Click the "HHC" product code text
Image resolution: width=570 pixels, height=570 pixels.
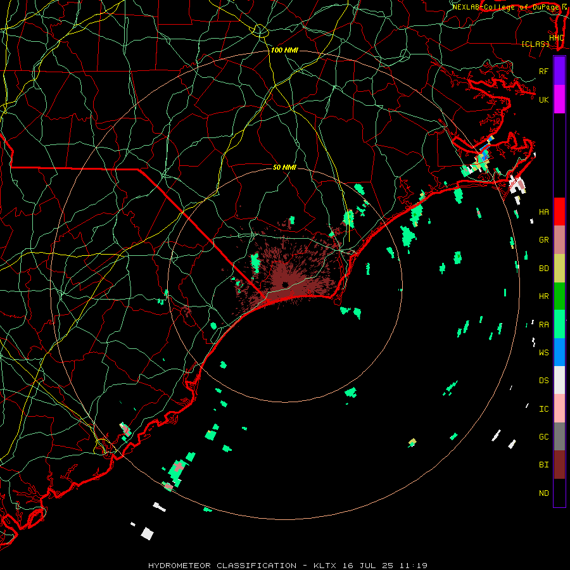[557, 38]
